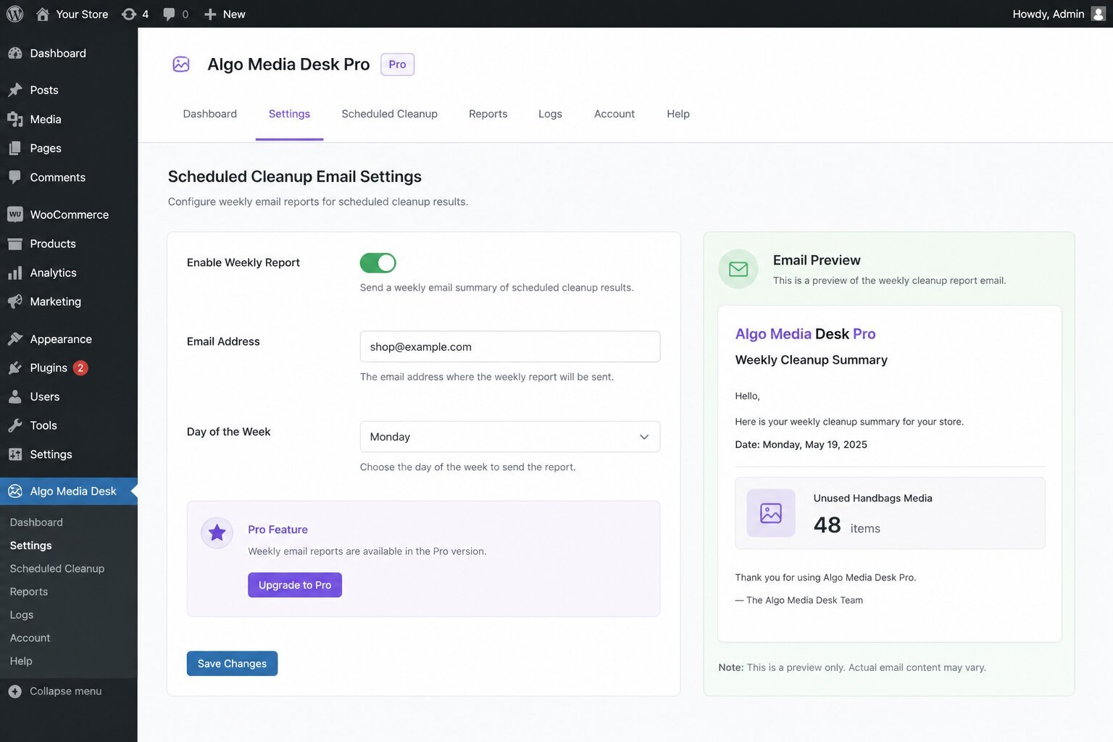
Task: Click the Tools wrench icon
Action: tap(15, 425)
